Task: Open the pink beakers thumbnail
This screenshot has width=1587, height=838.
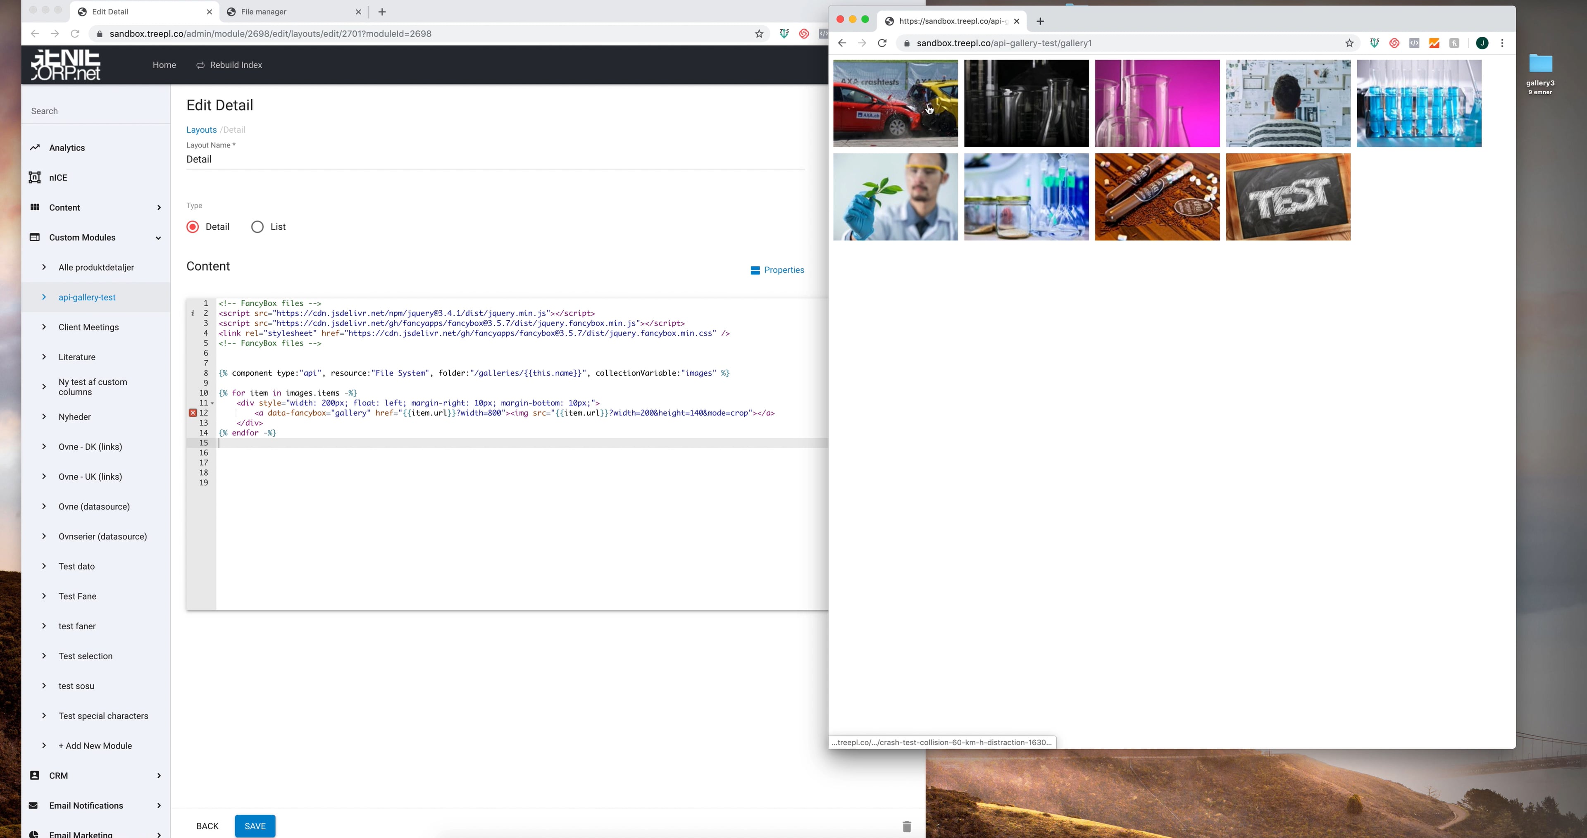Action: (x=1157, y=104)
